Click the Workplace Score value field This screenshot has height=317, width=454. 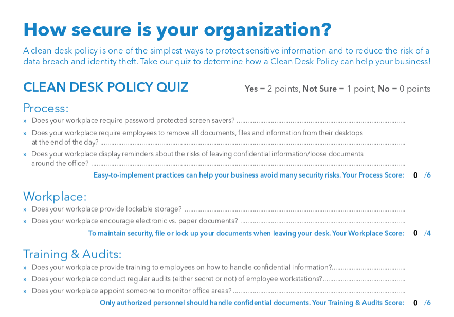415,233
